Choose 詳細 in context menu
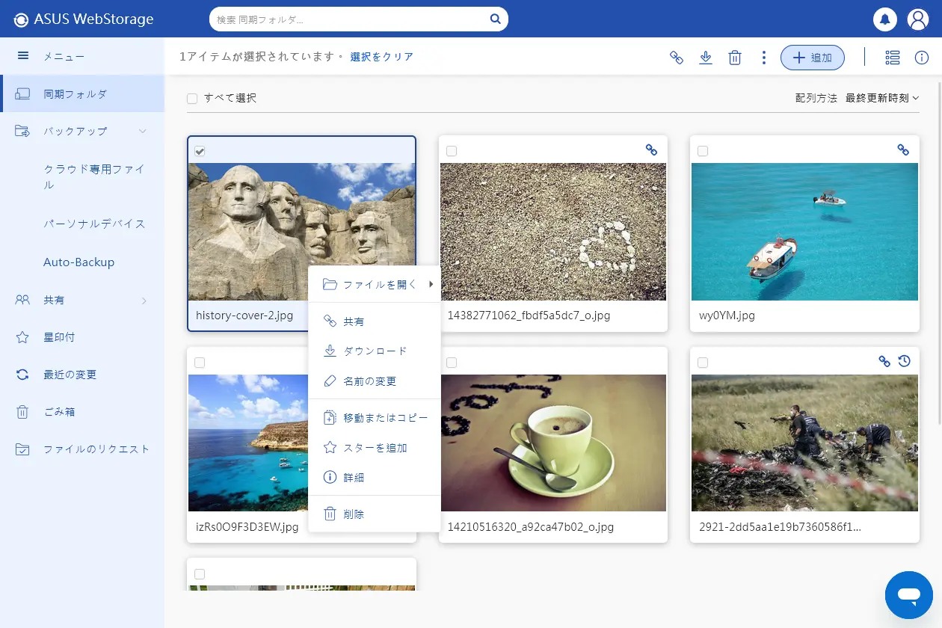This screenshot has width=942, height=628. 375,477
